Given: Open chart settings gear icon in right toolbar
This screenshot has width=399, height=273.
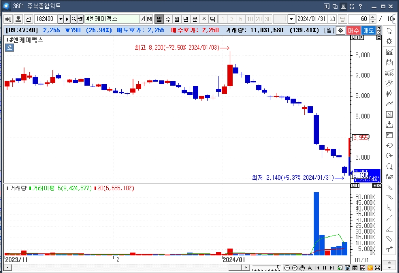Looking at the screenshot, I should [389, 41].
